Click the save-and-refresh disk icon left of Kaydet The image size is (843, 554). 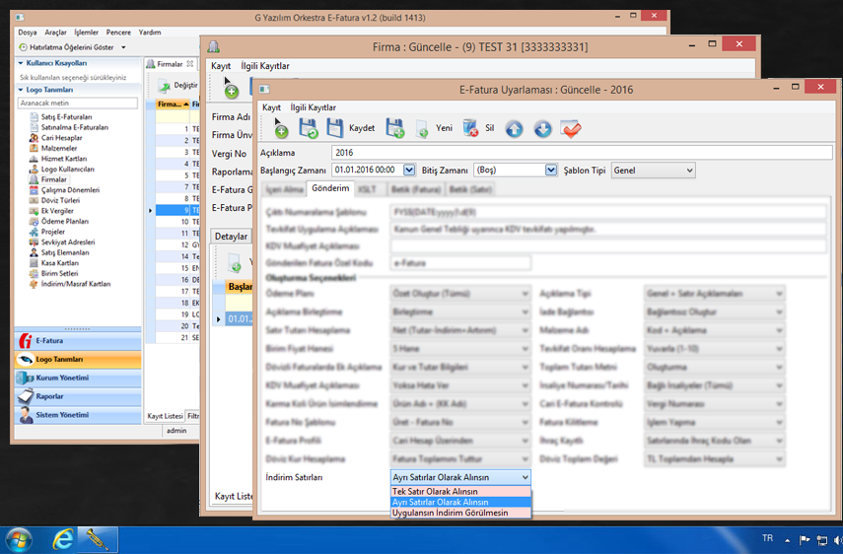click(x=308, y=128)
